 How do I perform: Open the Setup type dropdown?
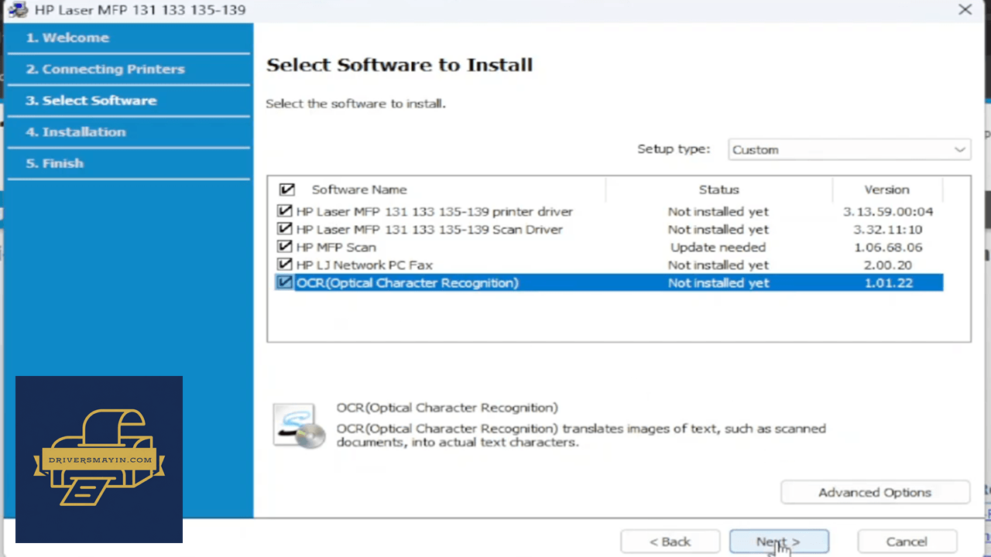pos(849,149)
